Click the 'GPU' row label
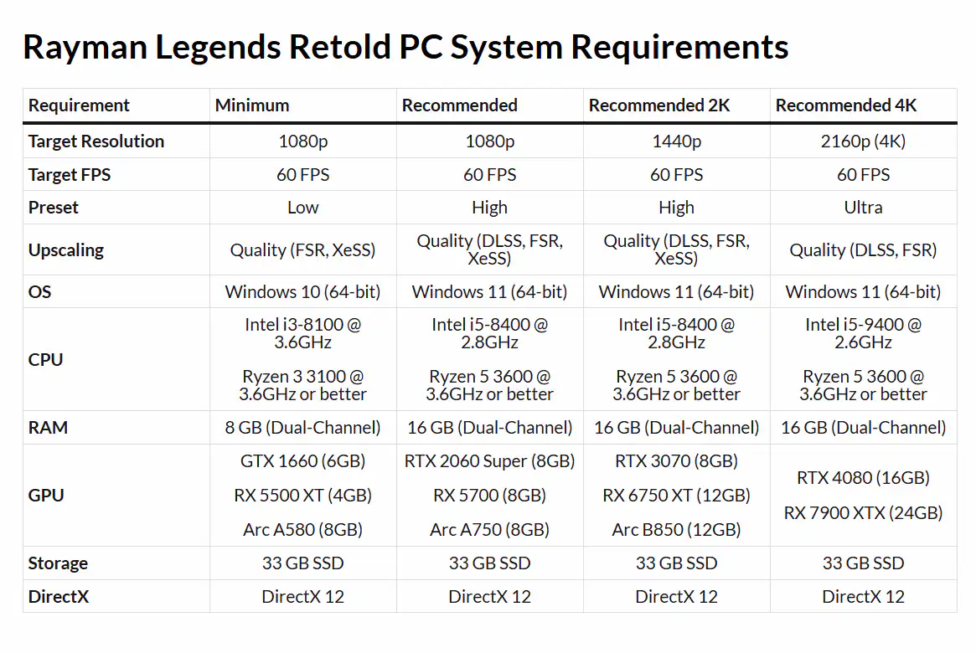Screen dimensions: 976x653 pyautogui.click(x=46, y=496)
